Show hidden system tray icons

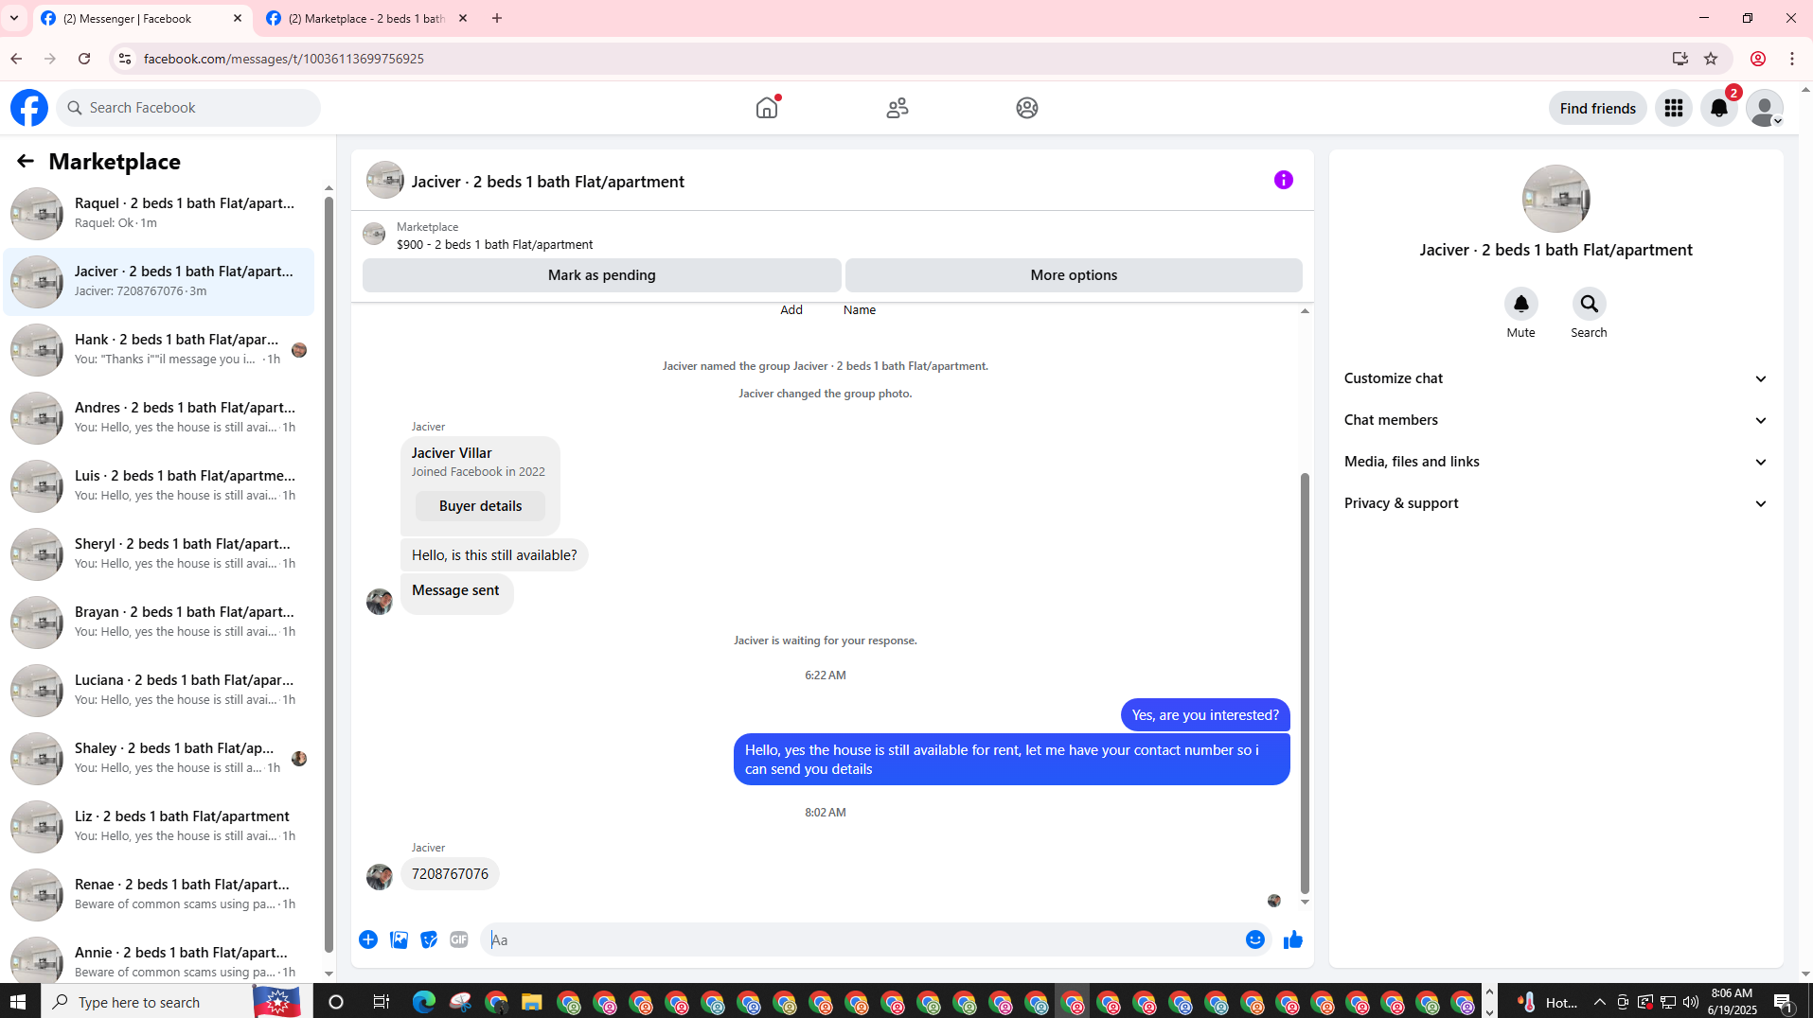tap(1600, 1002)
